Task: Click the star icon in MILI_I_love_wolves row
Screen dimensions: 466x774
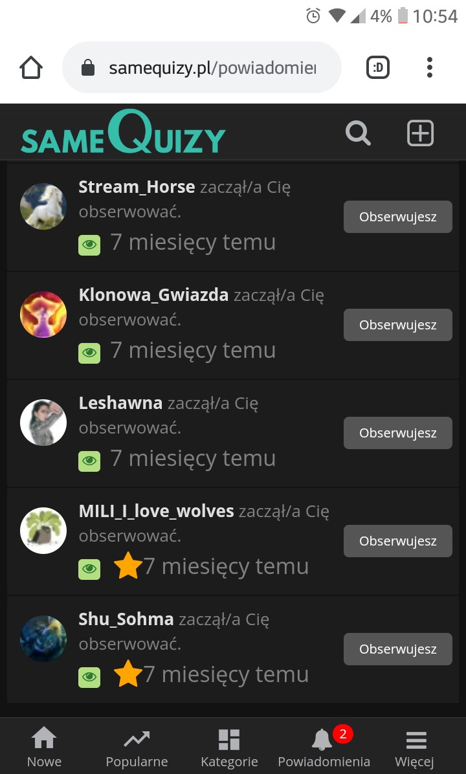Action: coord(128,566)
